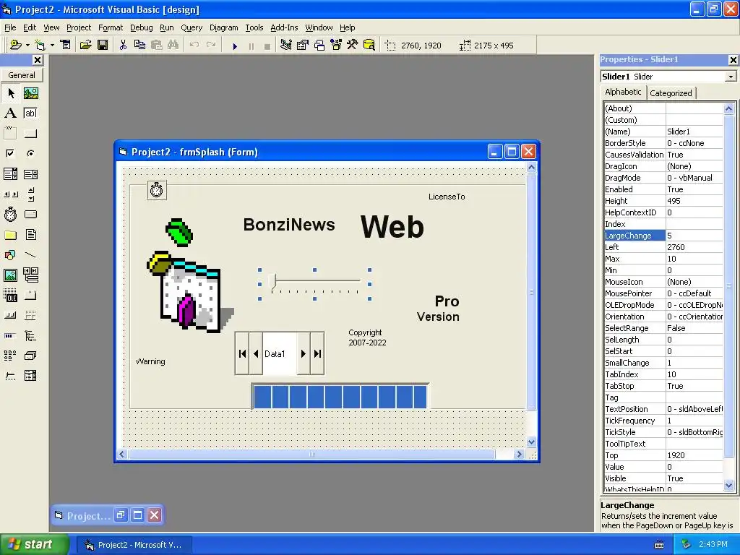Viewport: 740px width, 555px height.
Task: Click the start button on taskbar
Action: pyautogui.click(x=35, y=544)
